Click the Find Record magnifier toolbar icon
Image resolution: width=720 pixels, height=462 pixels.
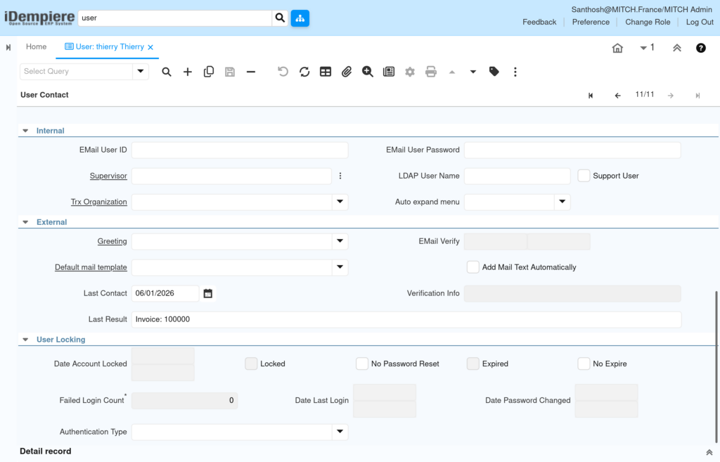(x=166, y=72)
